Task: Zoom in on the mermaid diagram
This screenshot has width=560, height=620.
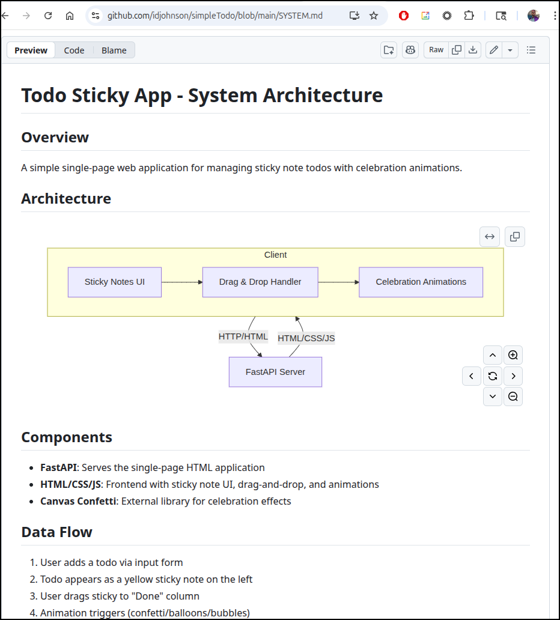Action: 513,355
